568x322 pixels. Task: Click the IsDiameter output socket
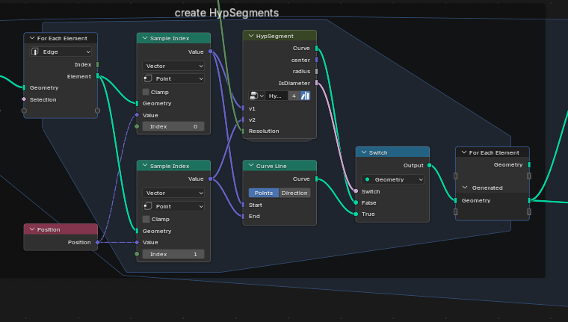(x=317, y=83)
